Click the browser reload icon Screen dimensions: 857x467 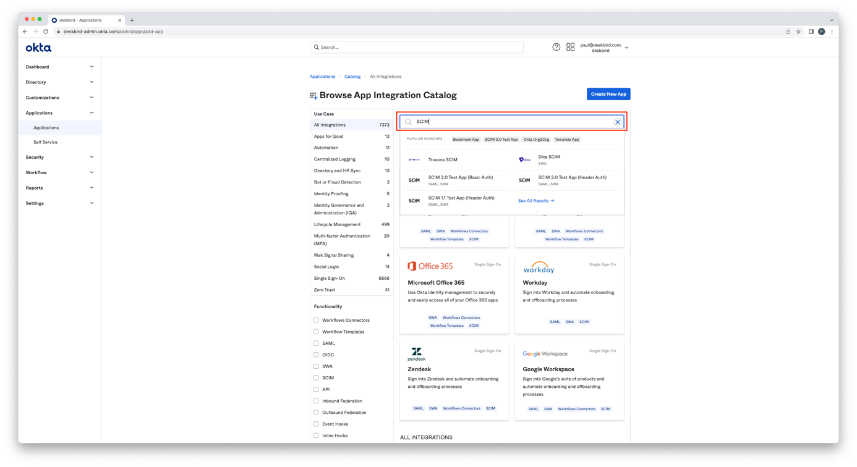click(46, 32)
